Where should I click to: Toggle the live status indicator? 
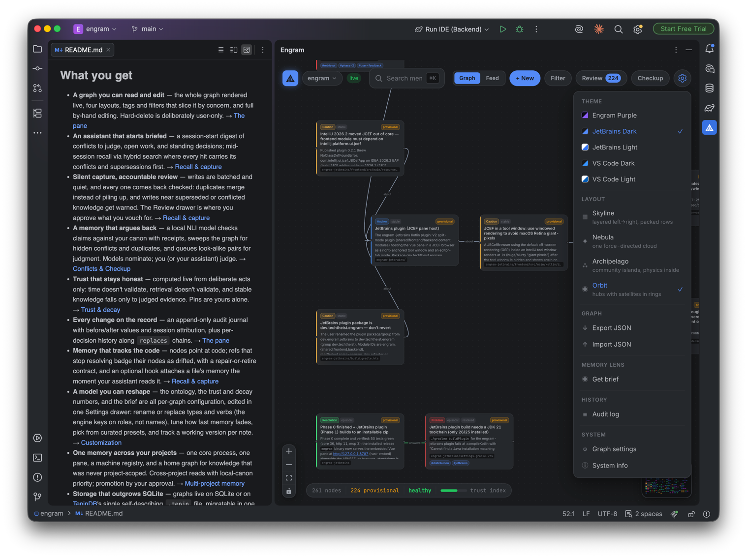pos(354,78)
